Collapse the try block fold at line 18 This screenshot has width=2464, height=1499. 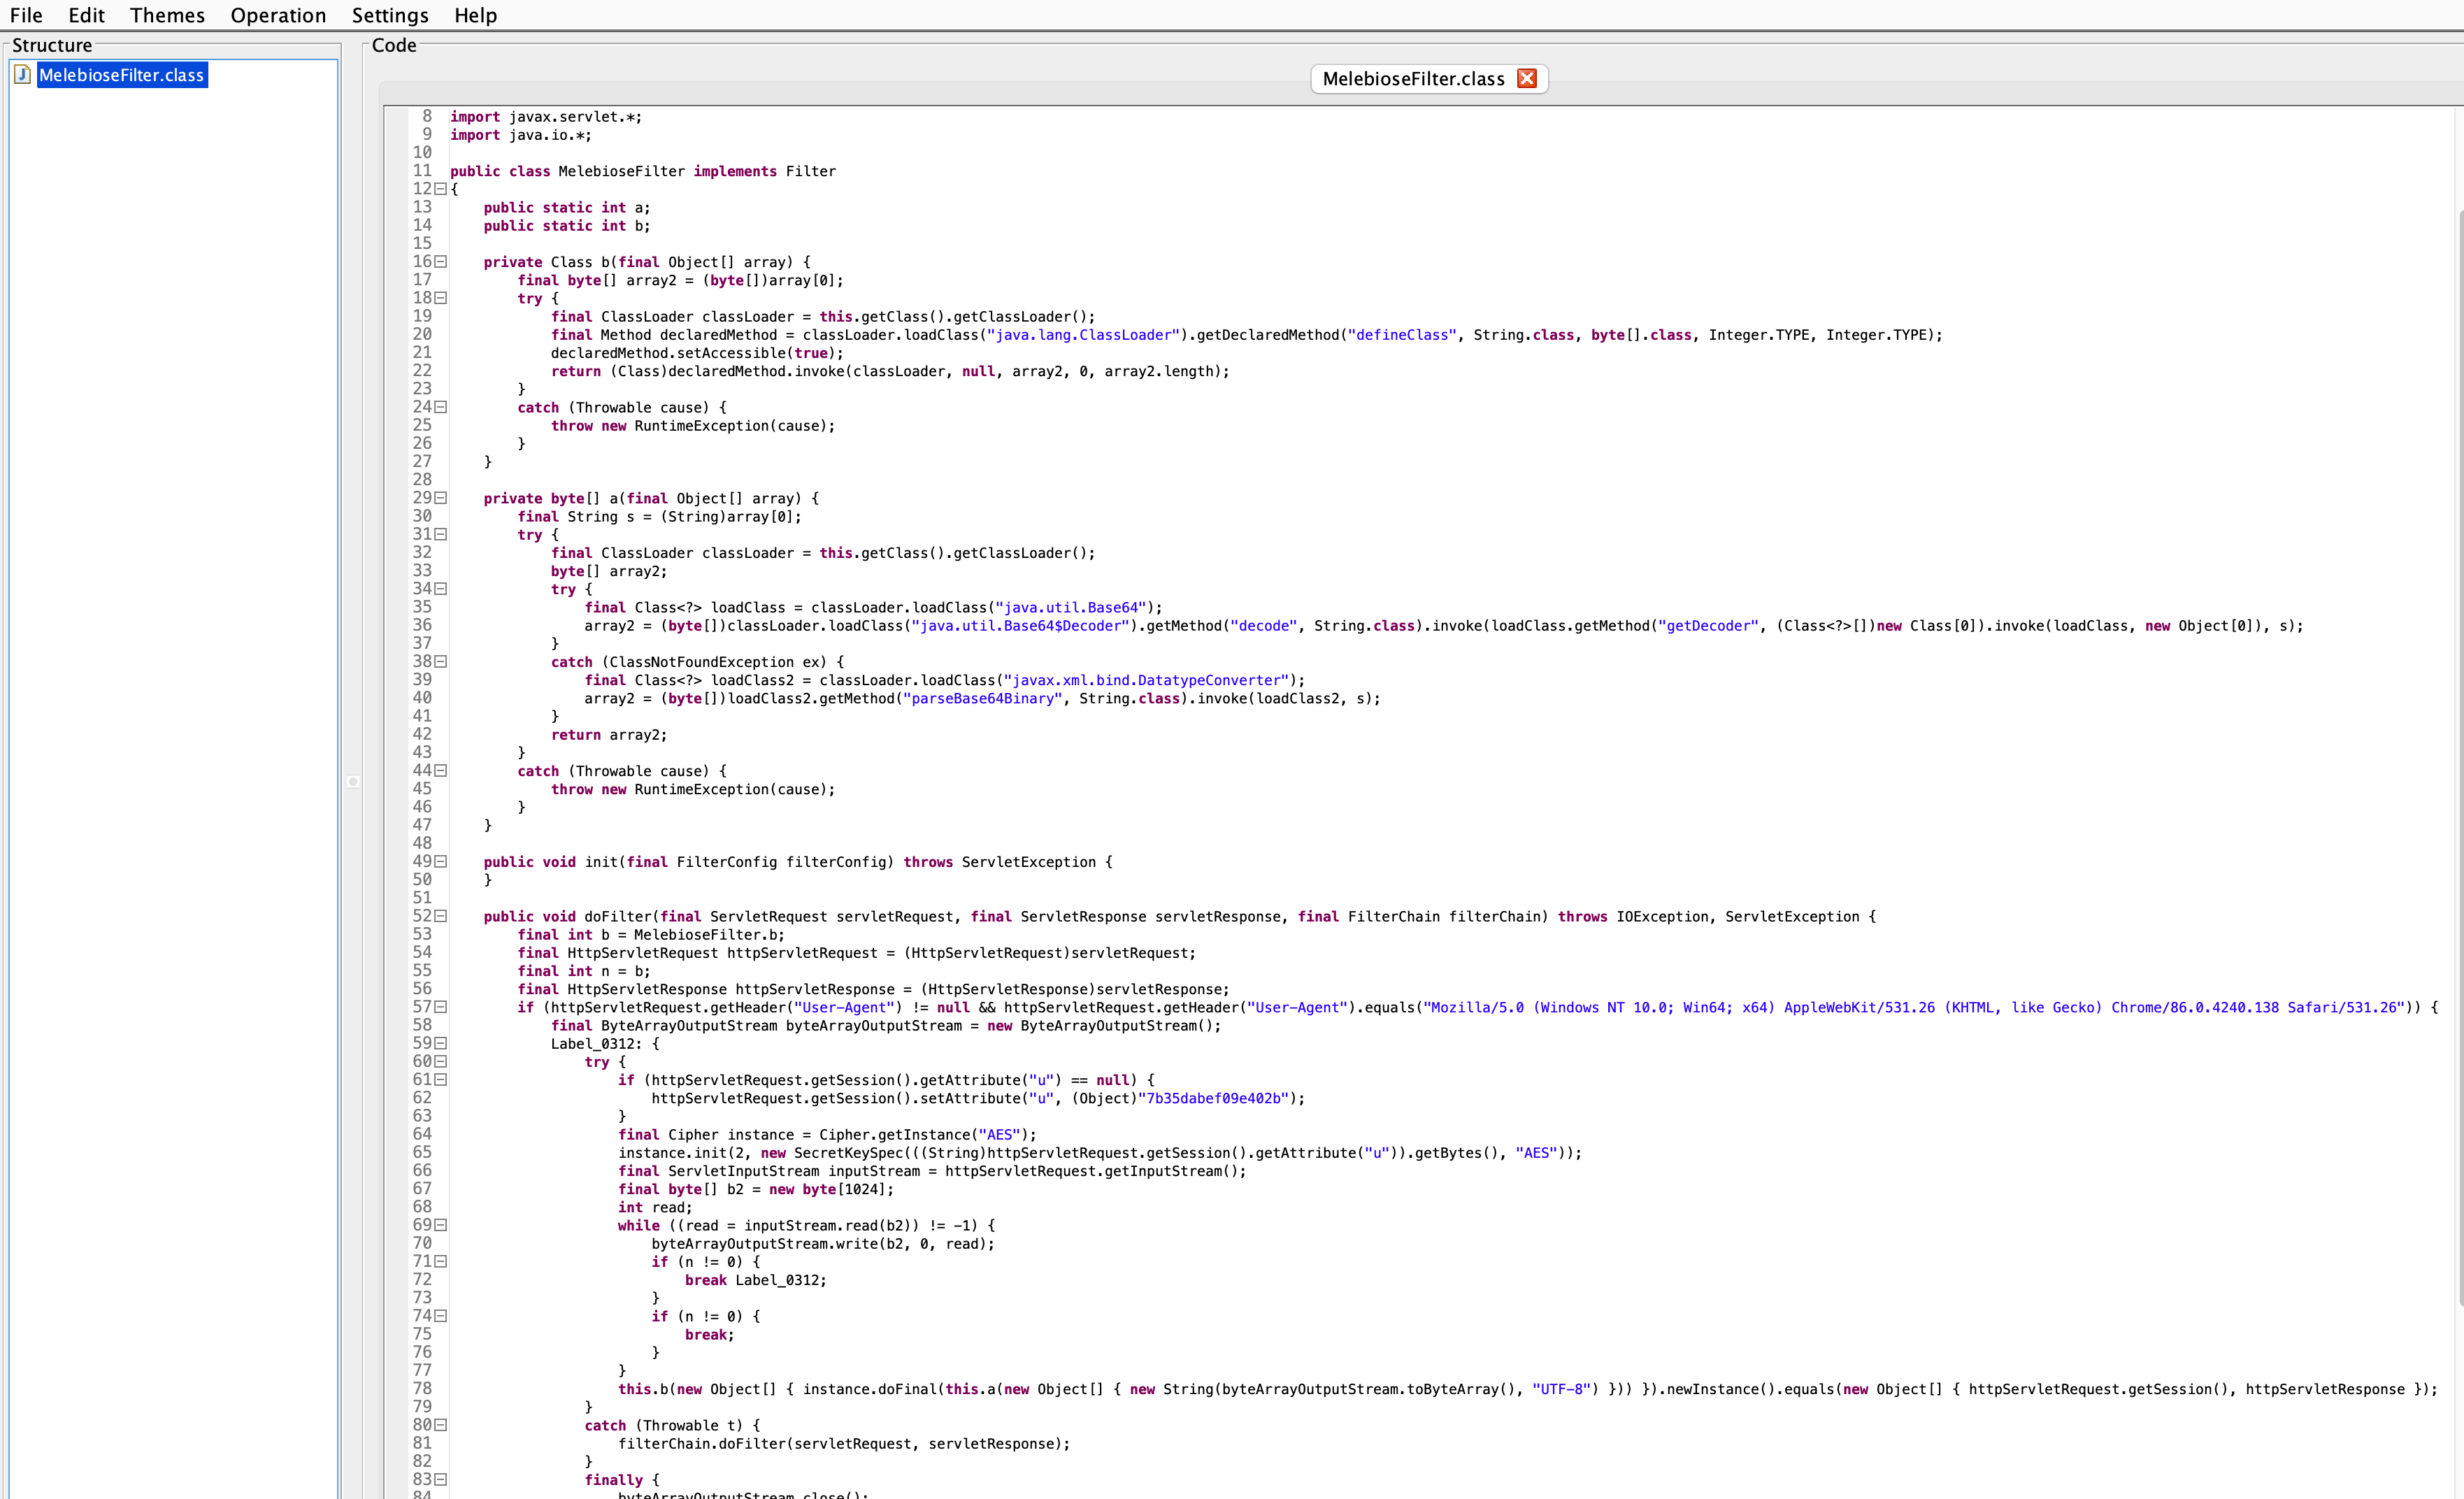coord(440,298)
